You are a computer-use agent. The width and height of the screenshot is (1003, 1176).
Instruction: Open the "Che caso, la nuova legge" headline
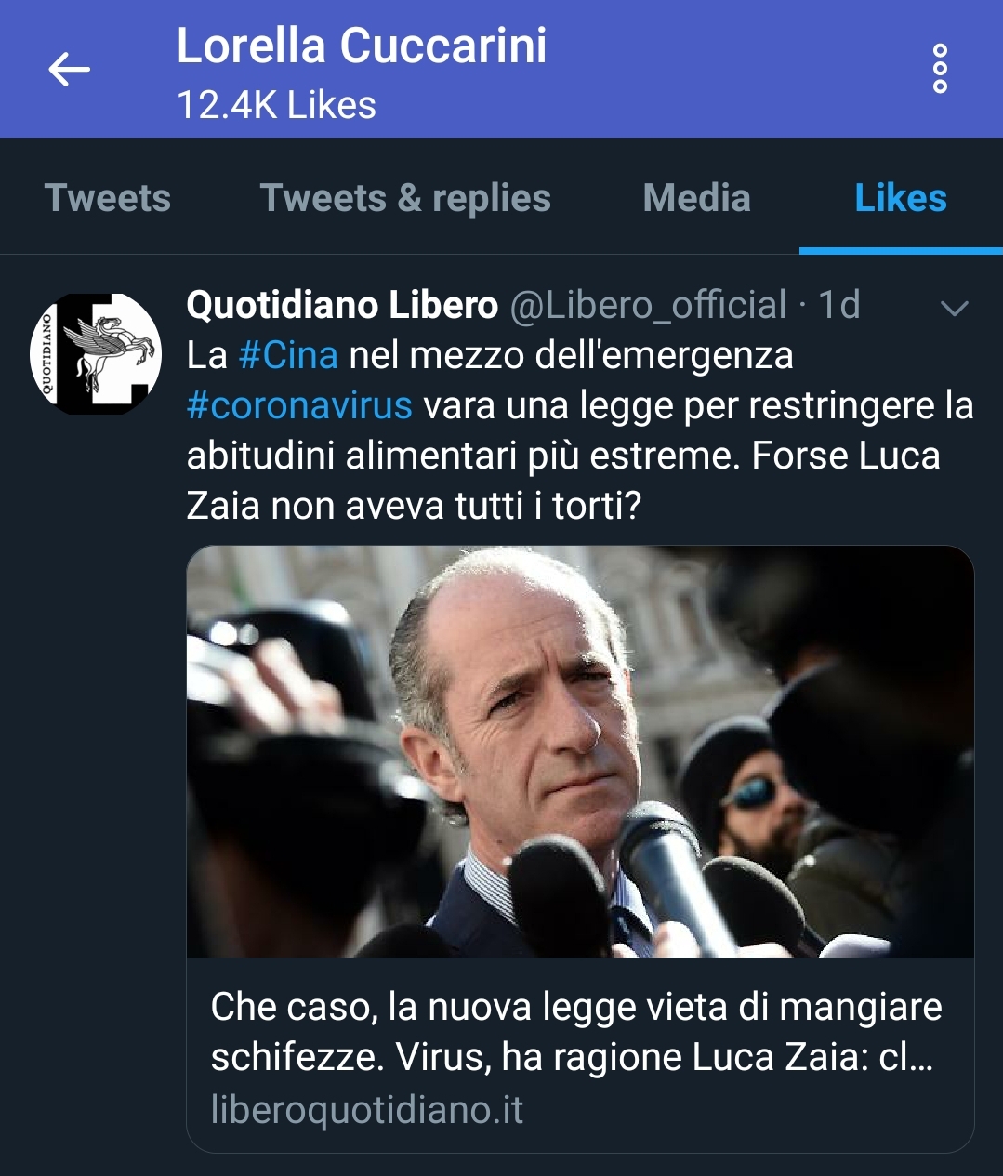pos(576,1031)
